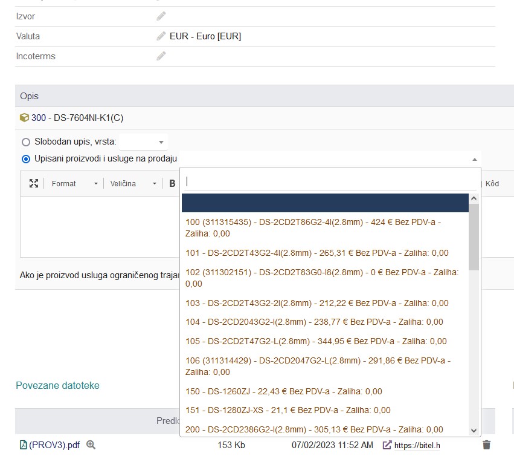Choose product 104 - DS-2CD2043G2-I(2.8mm)

click(325, 322)
